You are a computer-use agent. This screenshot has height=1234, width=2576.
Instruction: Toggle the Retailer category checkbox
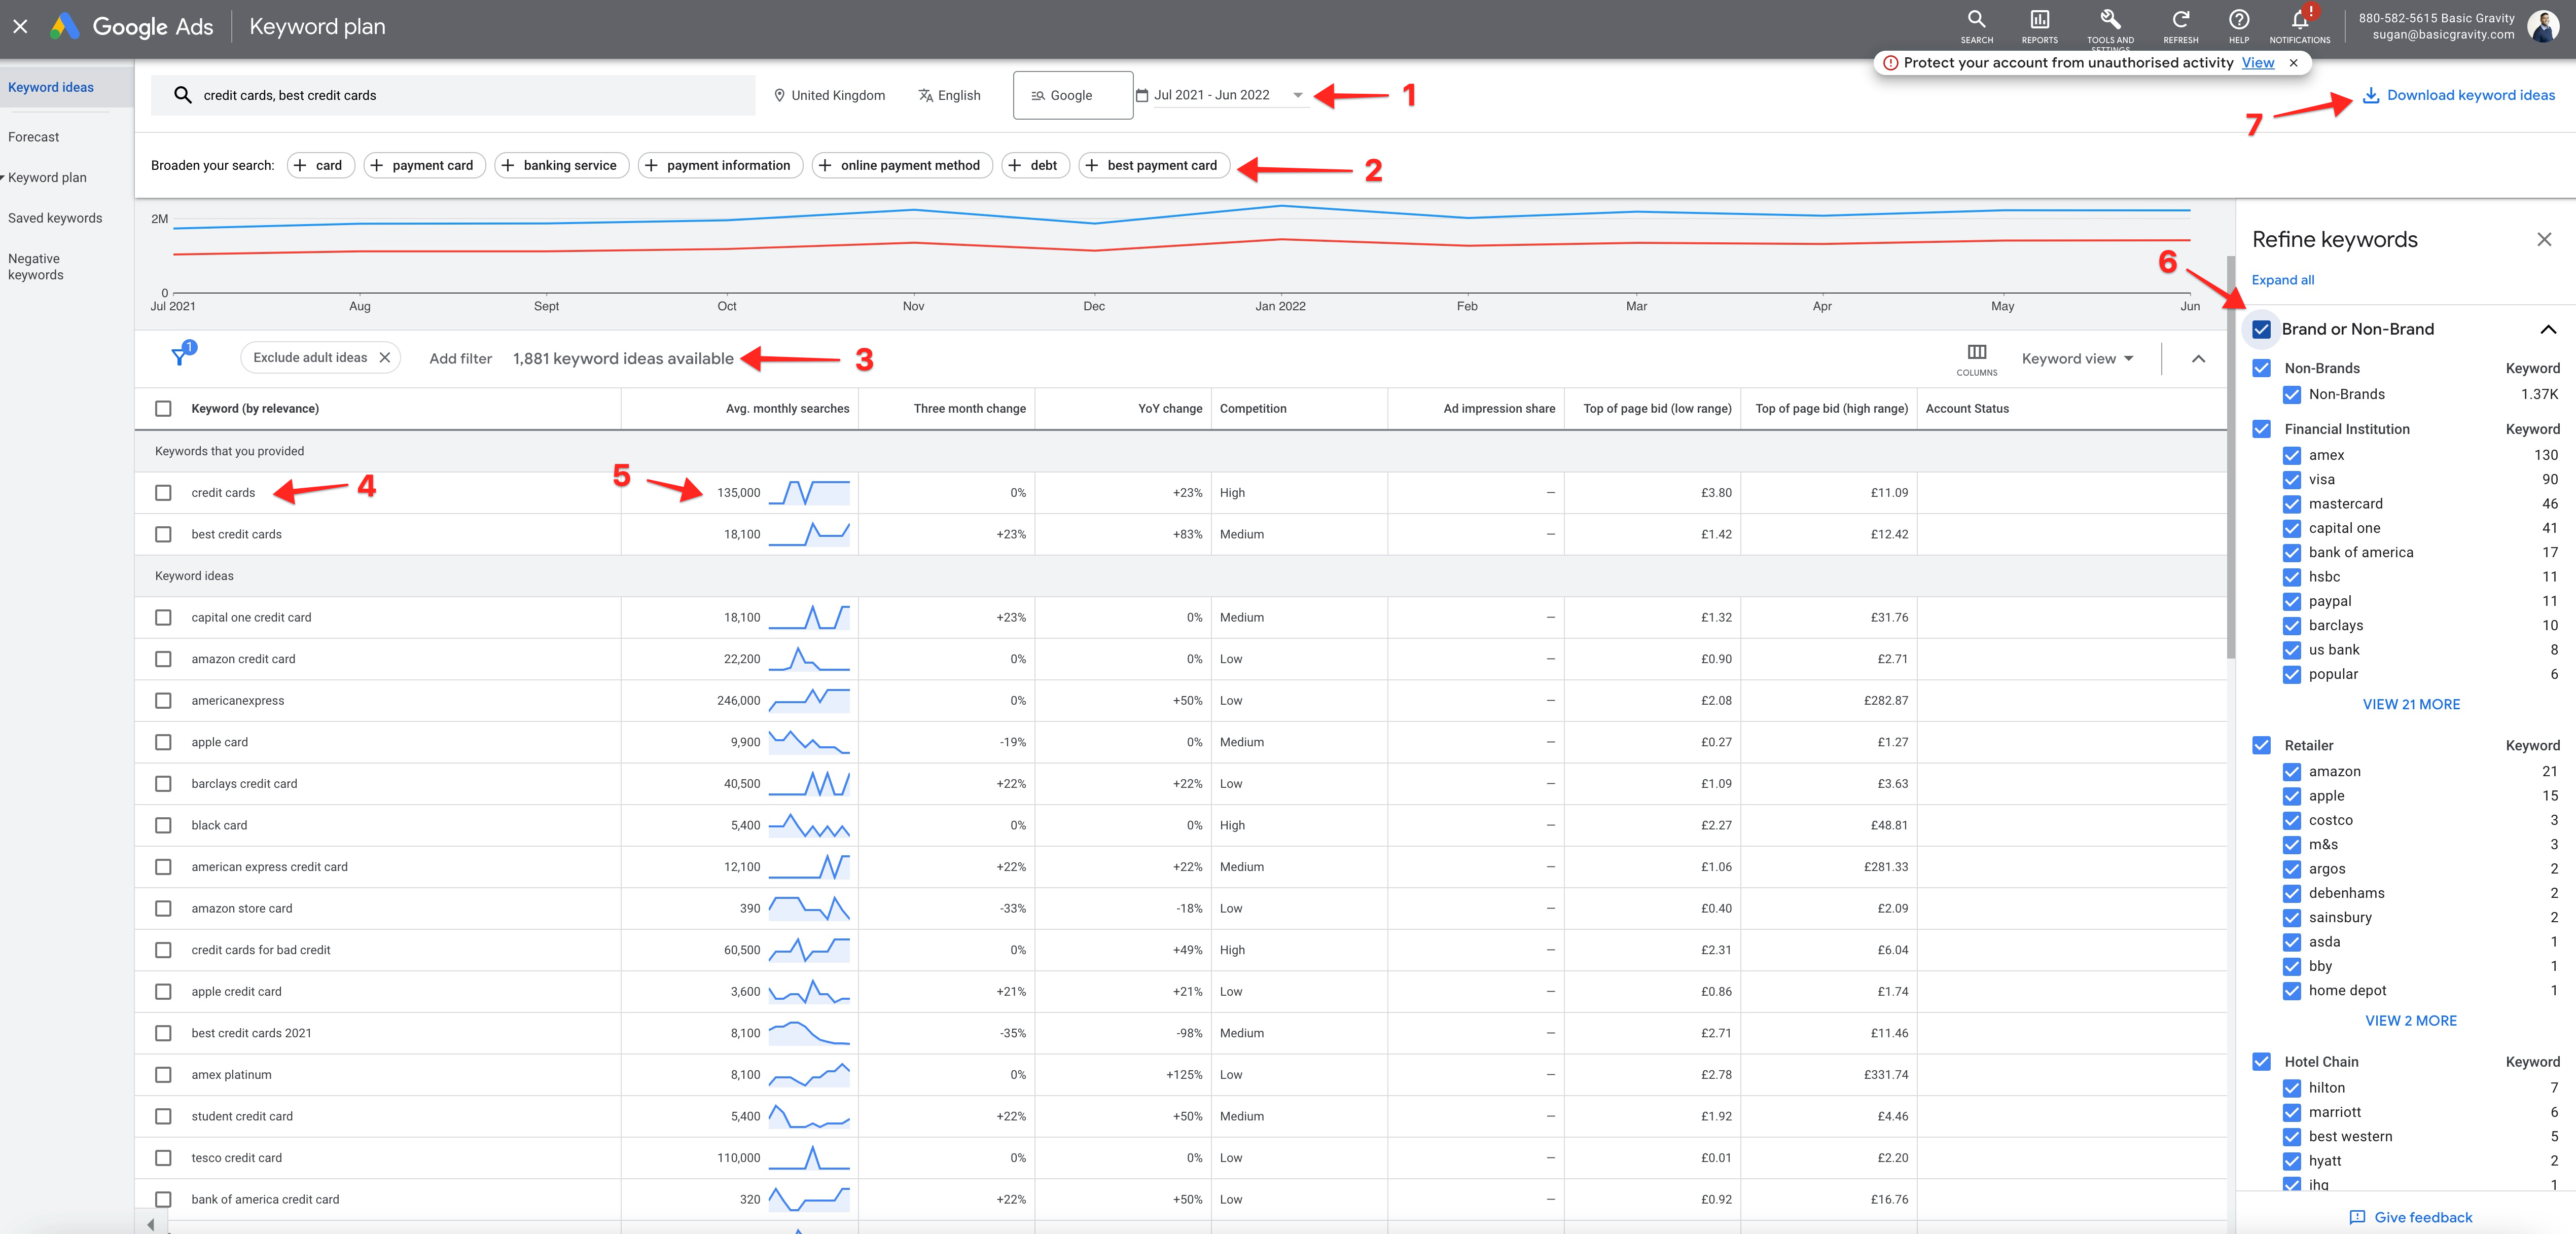2261,745
